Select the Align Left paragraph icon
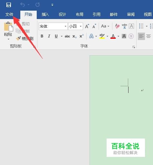 tap(141, 36)
